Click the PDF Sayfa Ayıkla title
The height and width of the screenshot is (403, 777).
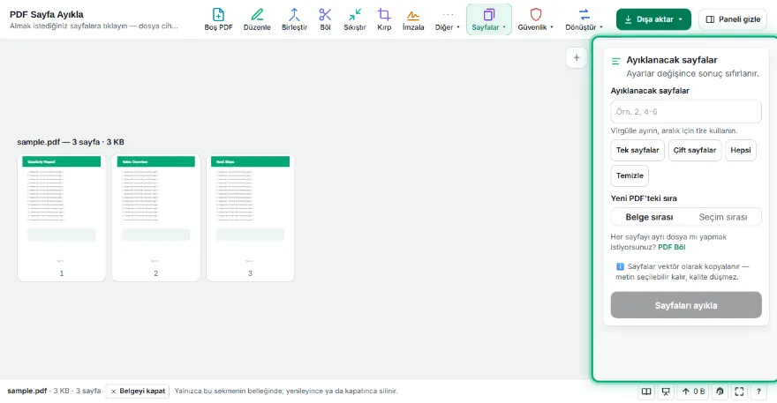(47, 14)
